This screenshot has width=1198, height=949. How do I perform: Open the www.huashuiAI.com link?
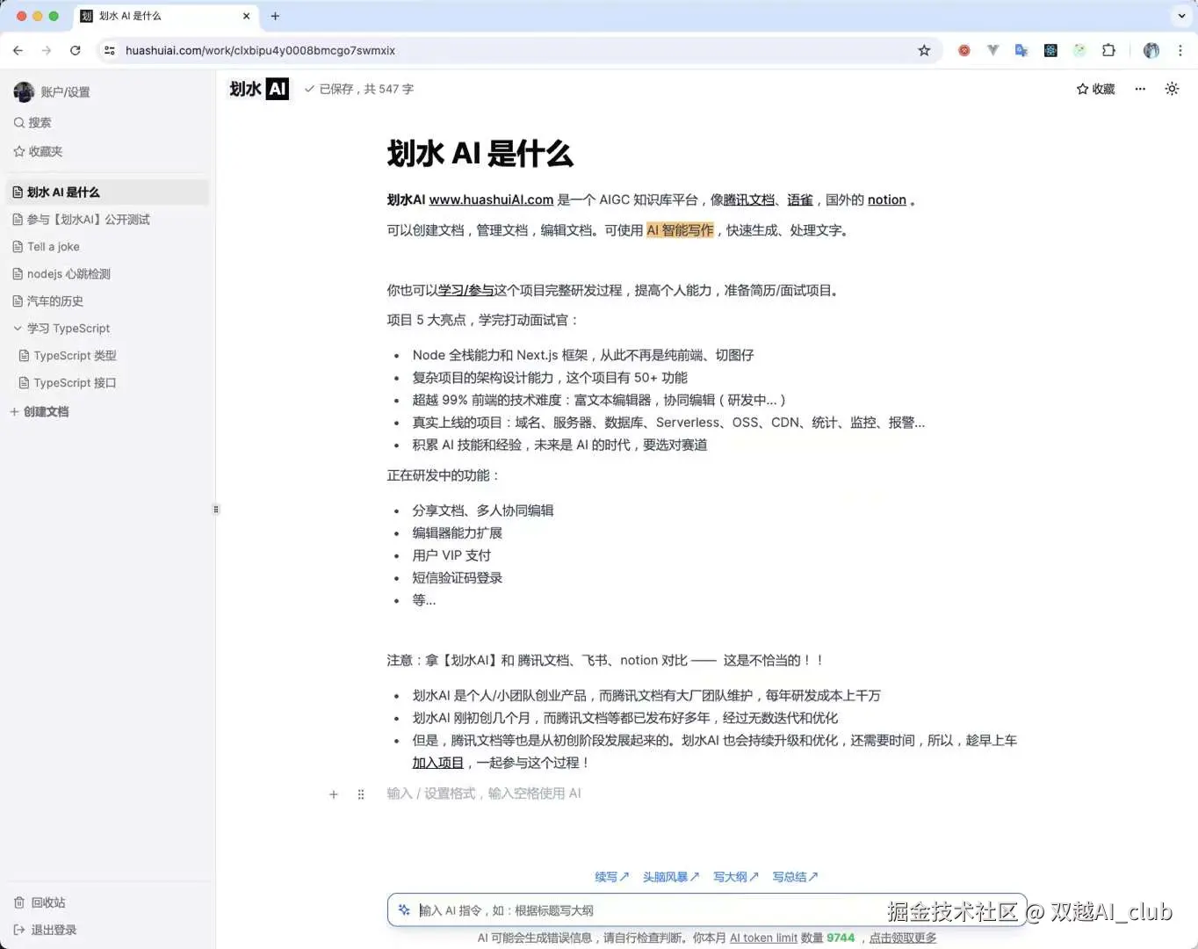point(491,199)
